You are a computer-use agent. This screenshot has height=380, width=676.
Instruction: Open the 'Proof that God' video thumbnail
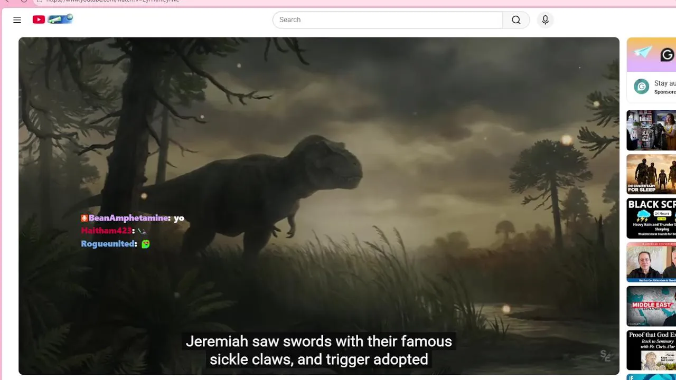point(651,350)
